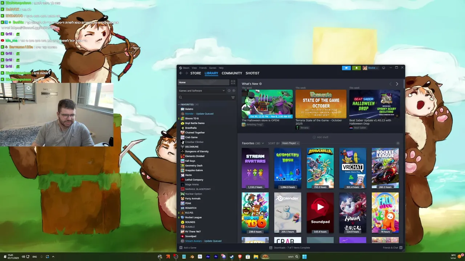Screen dimensions: 465x261
Task: Open Steam announcements megaphone button
Action: 346,68
